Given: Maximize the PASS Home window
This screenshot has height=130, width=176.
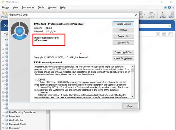Looking at the screenshot, I should tap(162, 2).
